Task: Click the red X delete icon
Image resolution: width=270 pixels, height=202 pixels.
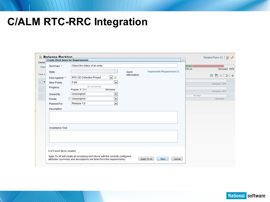Action: tap(221, 75)
